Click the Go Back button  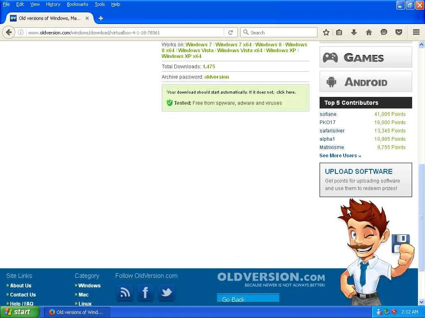(248, 299)
